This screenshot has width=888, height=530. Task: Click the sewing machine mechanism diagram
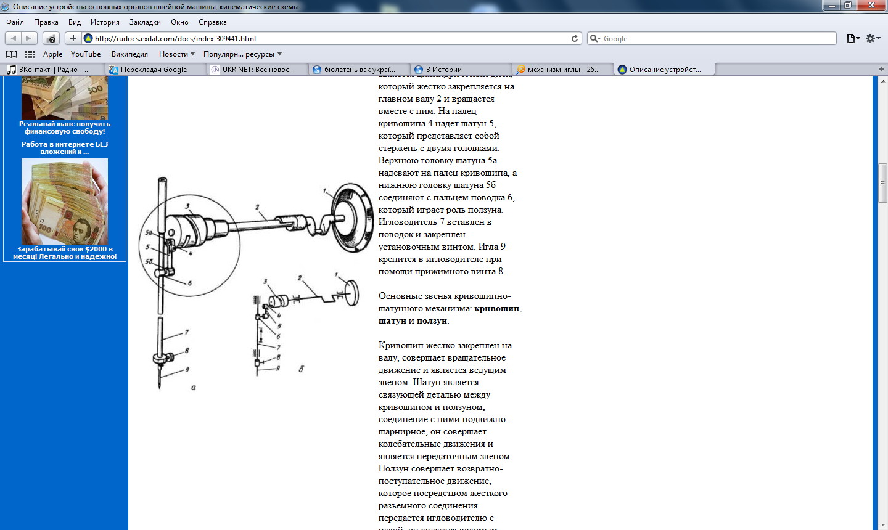point(256,284)
